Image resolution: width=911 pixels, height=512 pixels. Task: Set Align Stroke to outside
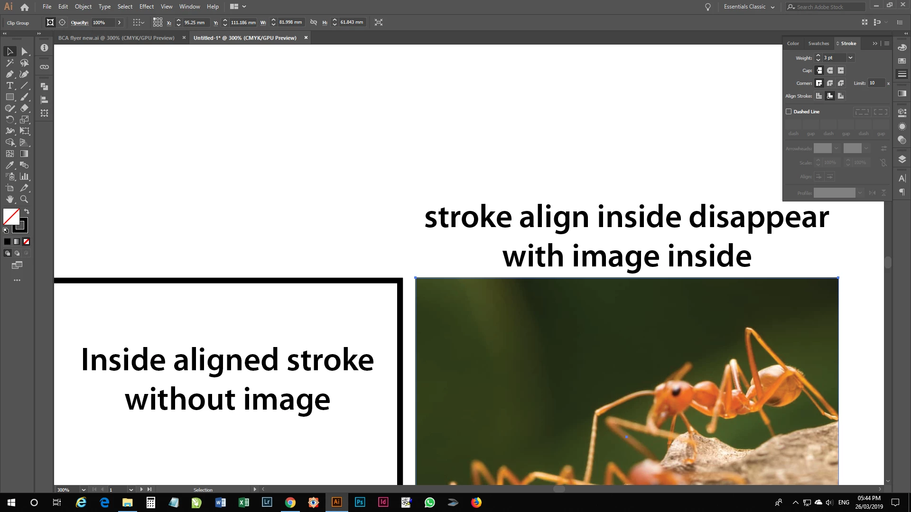(x=841, y=96)
